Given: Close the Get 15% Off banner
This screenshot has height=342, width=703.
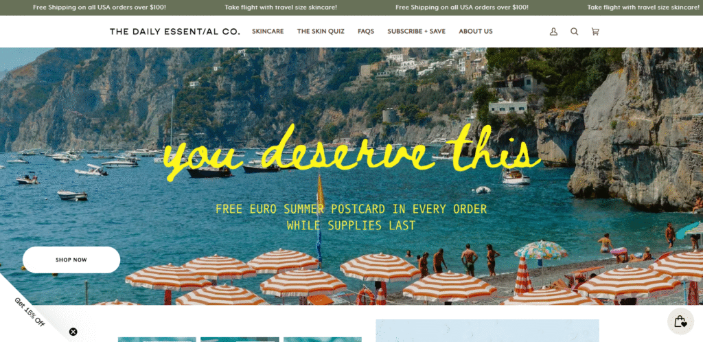Looking at the screenshot, I should click(x=73, y=332).
